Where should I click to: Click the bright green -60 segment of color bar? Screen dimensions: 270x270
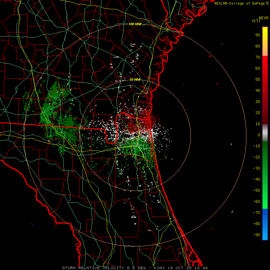tap(265, 203)
